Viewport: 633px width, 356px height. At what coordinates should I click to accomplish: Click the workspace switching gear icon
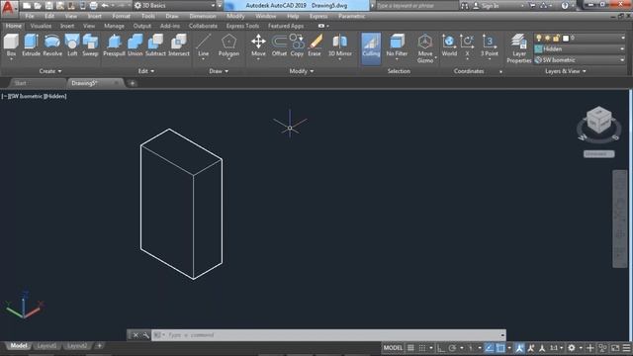572,347
